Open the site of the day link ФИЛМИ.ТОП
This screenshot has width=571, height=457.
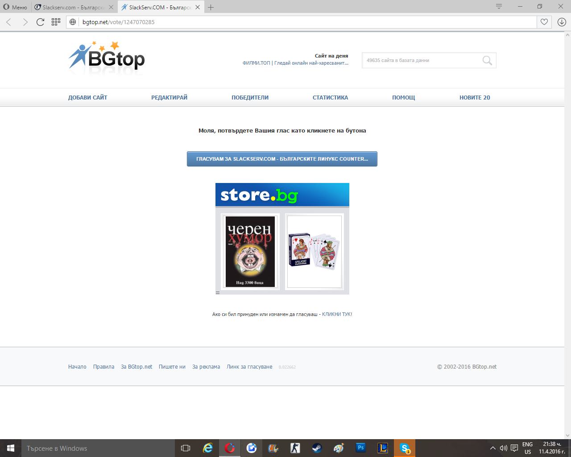(x=295, y=63)
